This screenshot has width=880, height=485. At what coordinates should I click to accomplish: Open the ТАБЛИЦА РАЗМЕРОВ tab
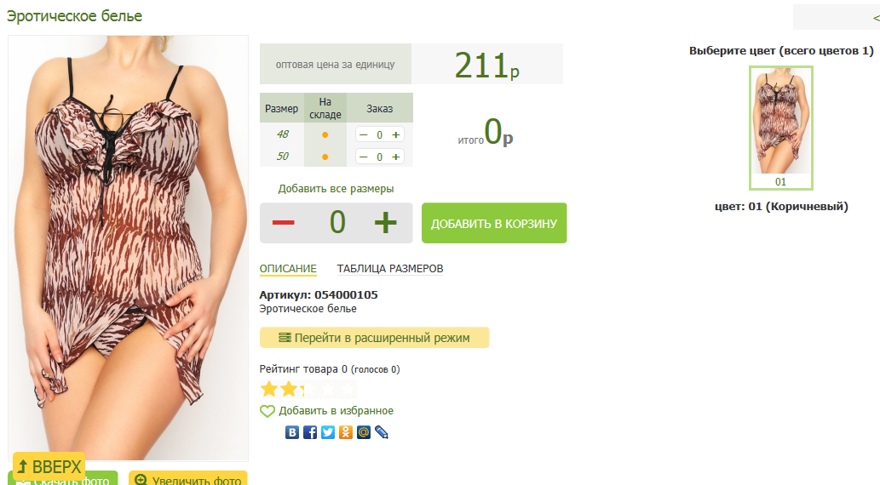(390, 269)
